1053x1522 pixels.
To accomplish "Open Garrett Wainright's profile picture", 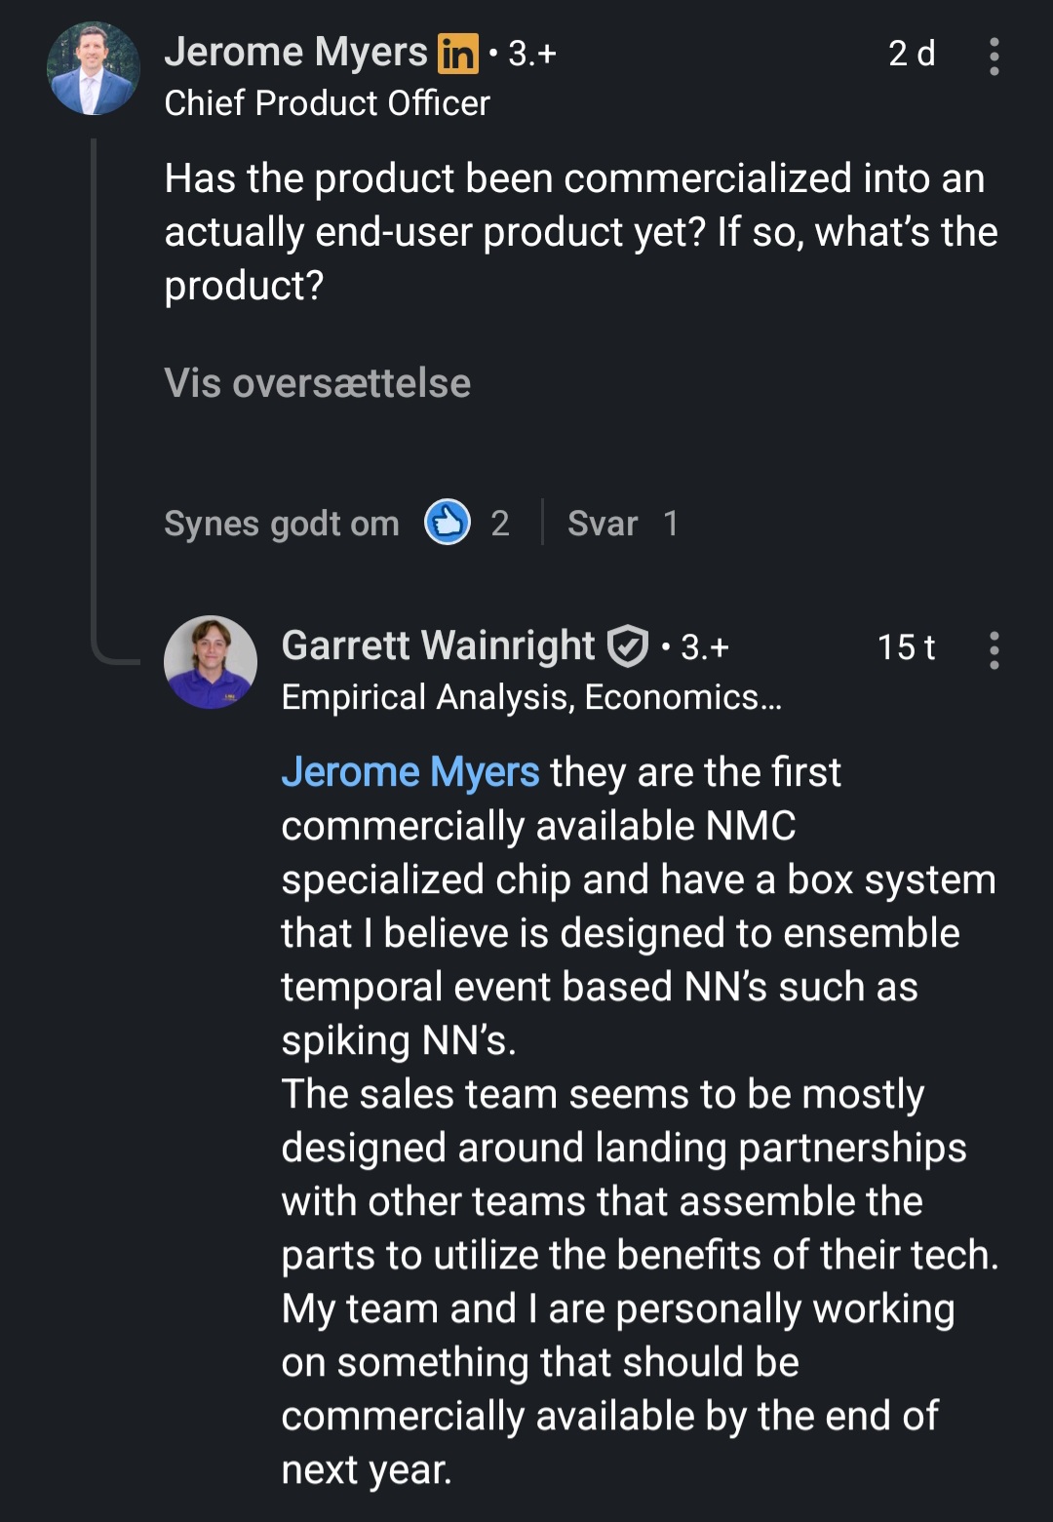I will (x=211, y=662).
